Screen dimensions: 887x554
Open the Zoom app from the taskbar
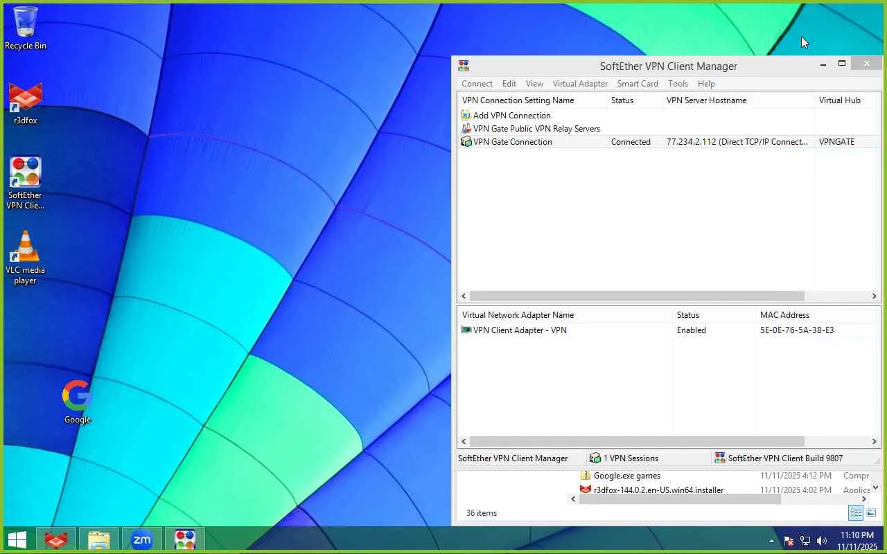pyautogui.click(x=142, y=539)
